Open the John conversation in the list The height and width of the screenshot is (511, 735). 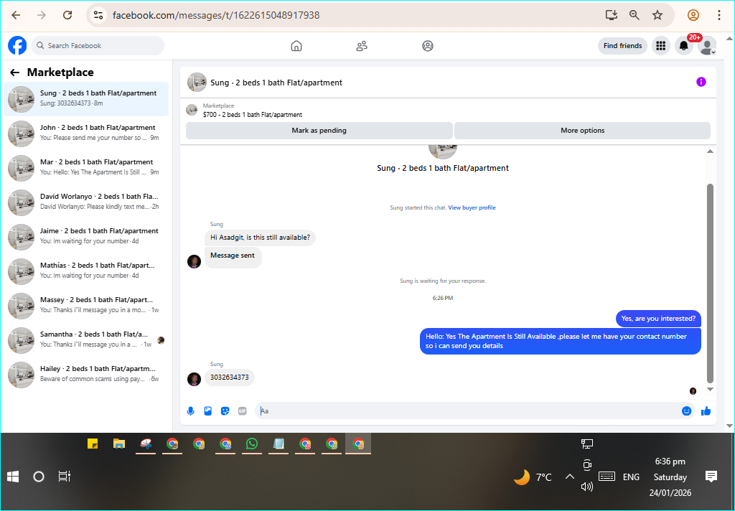86,133
